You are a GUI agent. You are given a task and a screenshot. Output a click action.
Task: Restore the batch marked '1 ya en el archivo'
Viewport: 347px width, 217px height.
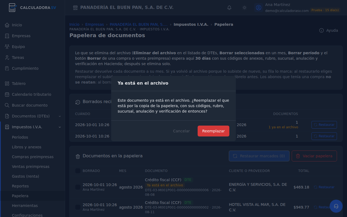pos(324,125)
